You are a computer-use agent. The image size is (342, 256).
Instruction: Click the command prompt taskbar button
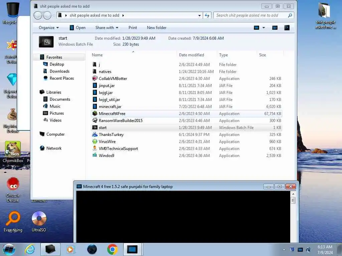133,249
